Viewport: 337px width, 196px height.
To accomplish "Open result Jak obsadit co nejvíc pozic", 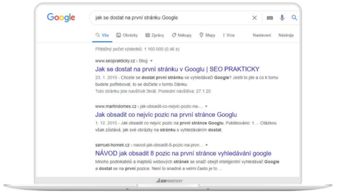I will coord(166,115).
